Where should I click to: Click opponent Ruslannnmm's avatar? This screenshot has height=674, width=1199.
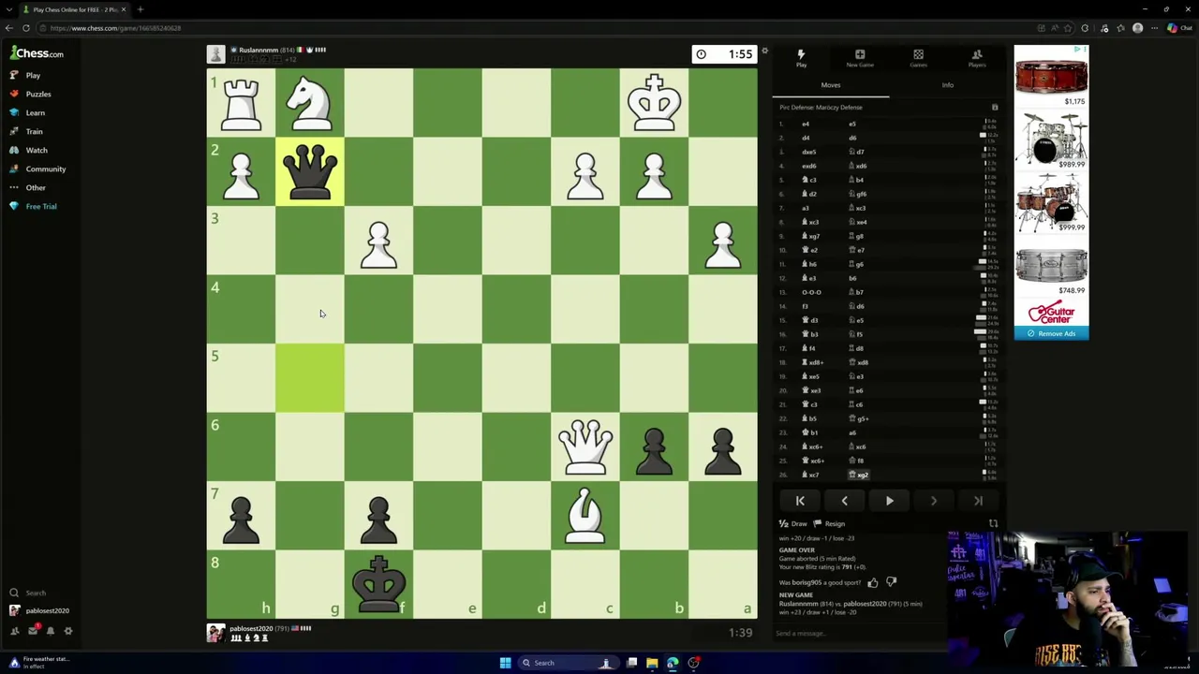coord(216,54)
